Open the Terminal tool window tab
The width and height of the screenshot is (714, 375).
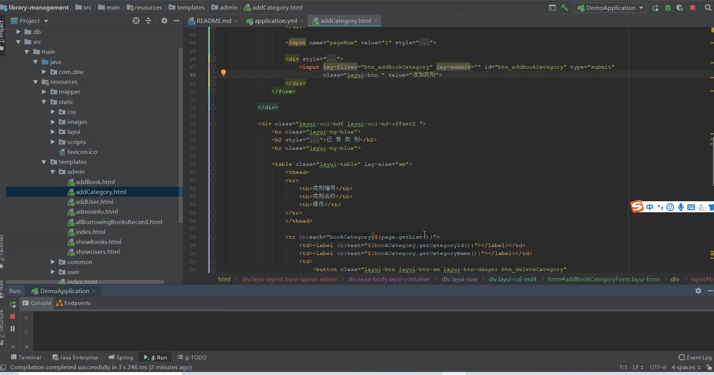(x=26, y=357)
